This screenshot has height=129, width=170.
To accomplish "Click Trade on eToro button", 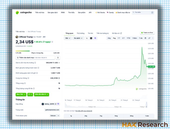I will tap(147, 33).
